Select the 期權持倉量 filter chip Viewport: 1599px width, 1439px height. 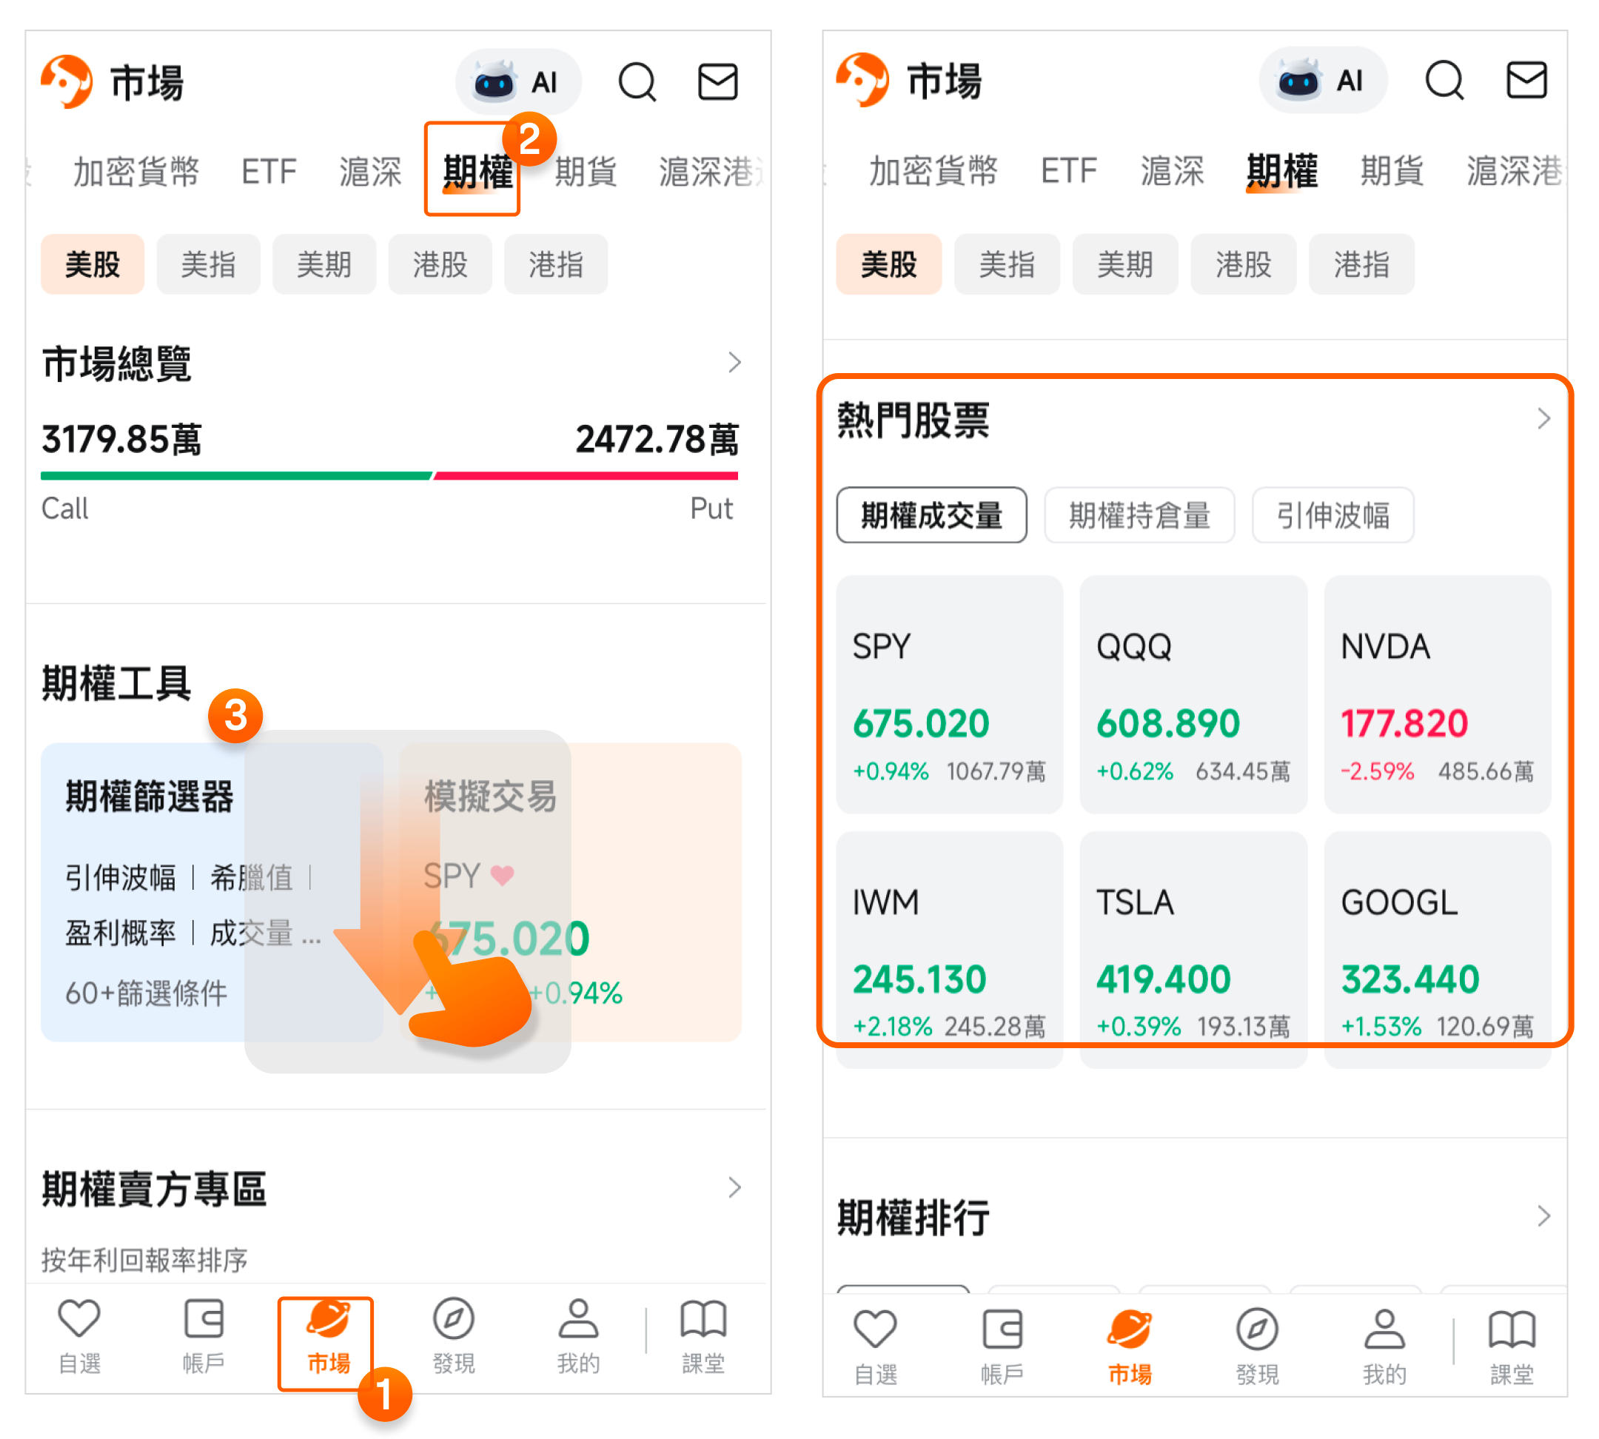[1139, 515]
